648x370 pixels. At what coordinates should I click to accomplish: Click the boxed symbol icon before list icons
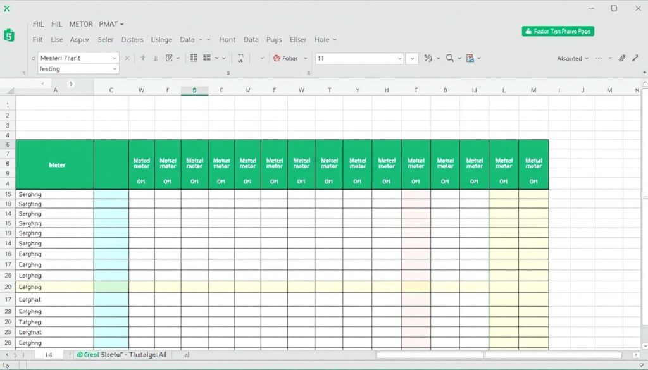tap(169, 58)
